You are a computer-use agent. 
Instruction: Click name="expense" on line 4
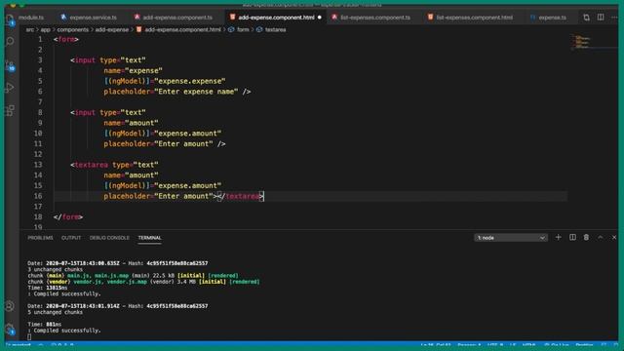tap(133, 71)
